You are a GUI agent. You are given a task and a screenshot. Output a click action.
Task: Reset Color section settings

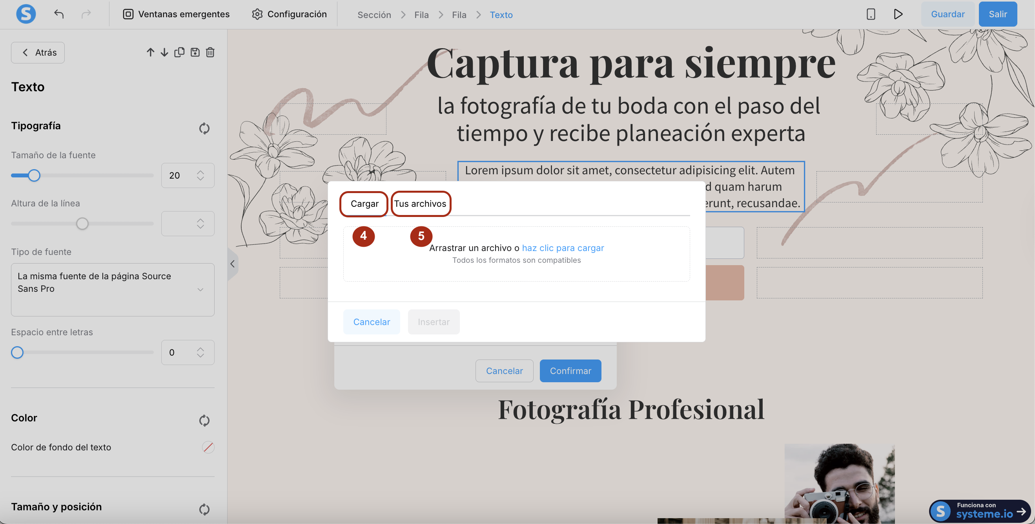tap(204, 420)
